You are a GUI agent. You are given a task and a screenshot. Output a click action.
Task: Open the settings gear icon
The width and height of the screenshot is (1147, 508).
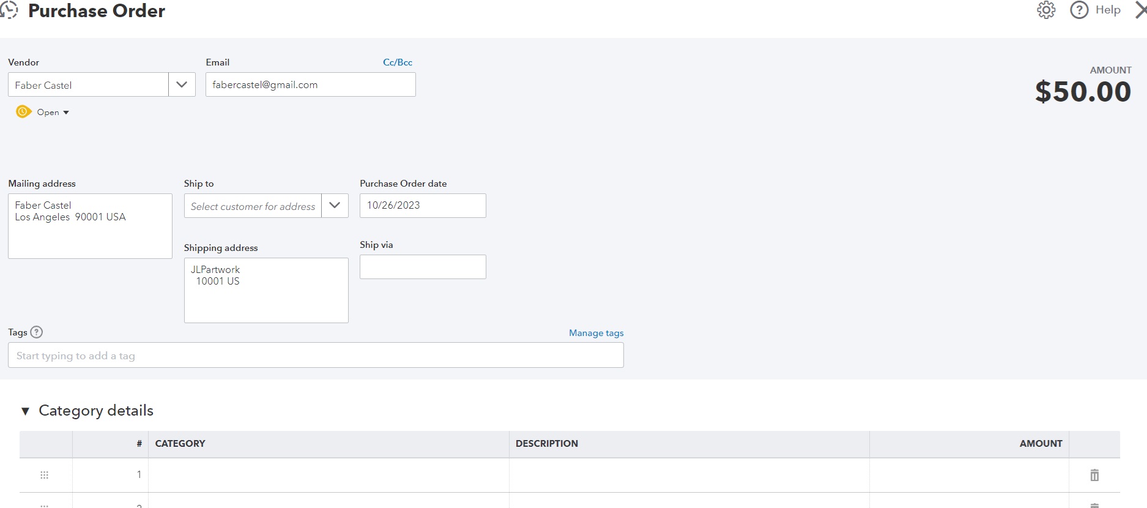pyautogui.click(x=1046, y=10)
